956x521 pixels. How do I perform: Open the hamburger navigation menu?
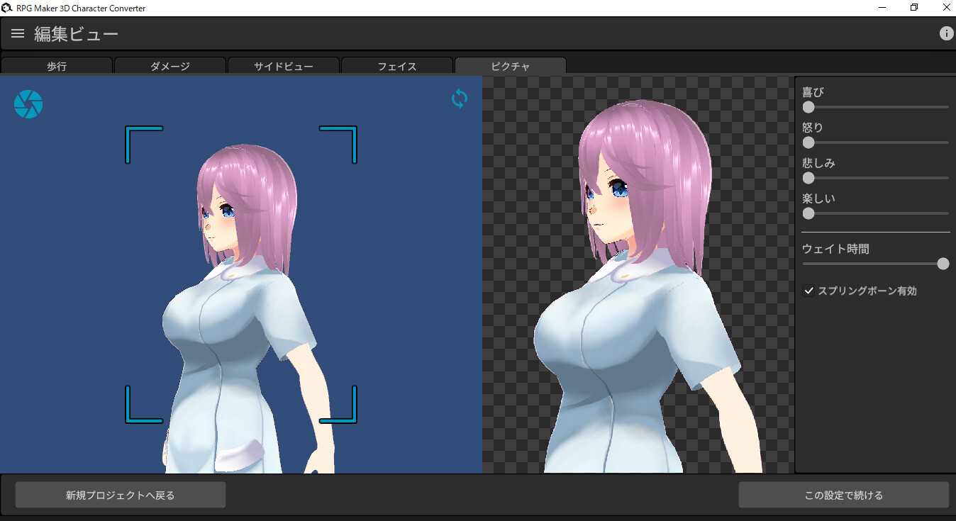(x=17, y=33)
